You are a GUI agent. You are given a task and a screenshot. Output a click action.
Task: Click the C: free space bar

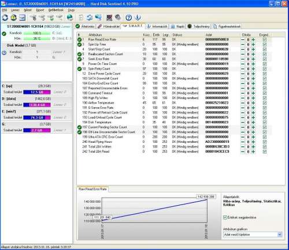click(37, 92)
